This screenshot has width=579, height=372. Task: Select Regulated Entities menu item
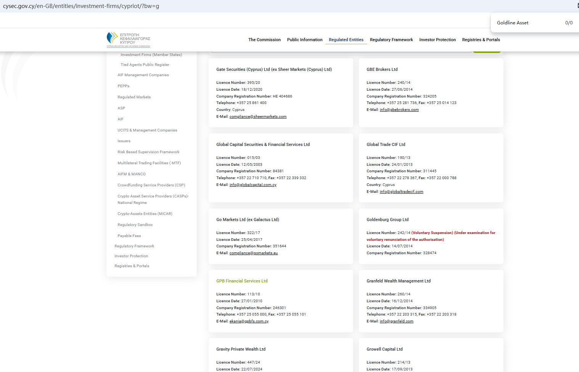(x=346, y=40)
